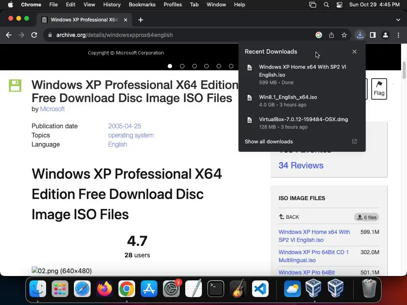Select the fifth carousel dot

(x=219, y=66)
